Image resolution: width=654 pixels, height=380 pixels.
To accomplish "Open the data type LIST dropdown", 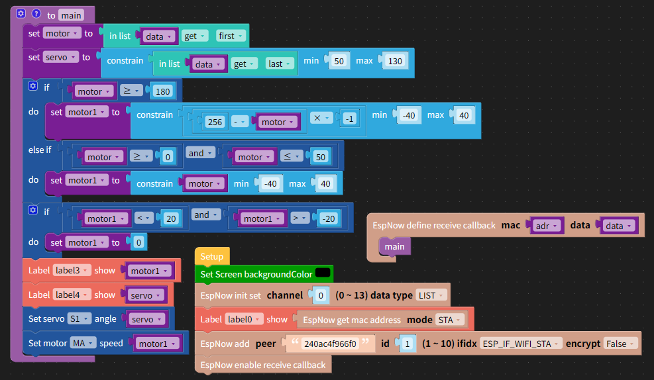I will tap(431, 295).
